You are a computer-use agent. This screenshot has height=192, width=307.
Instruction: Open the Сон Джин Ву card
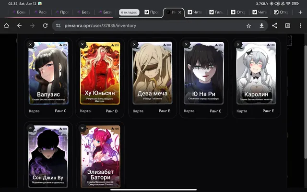click(48, 157)
